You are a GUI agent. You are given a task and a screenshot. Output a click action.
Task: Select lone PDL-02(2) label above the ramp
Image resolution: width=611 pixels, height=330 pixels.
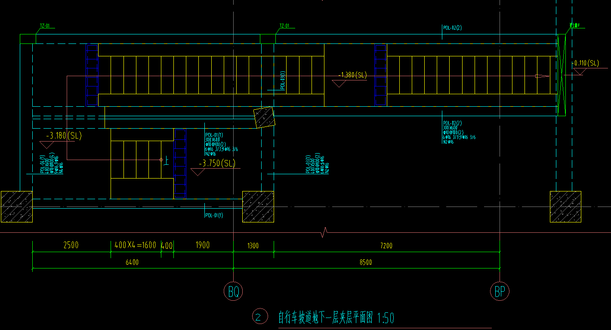452,28
